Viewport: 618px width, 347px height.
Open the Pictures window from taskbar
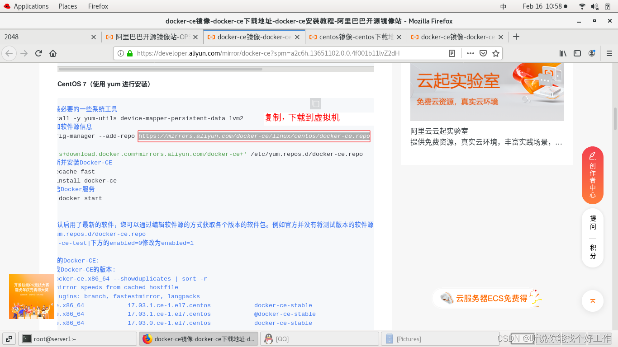440,339
